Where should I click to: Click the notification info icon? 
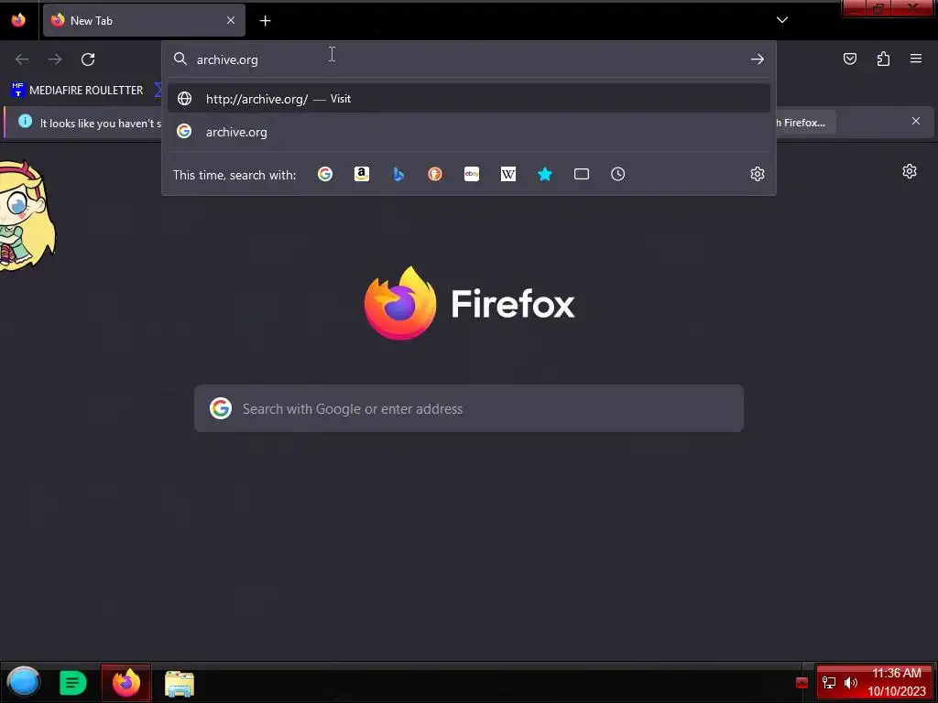pos(25,122)
